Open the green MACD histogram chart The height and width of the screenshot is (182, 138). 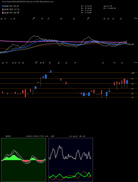point(23,160)
